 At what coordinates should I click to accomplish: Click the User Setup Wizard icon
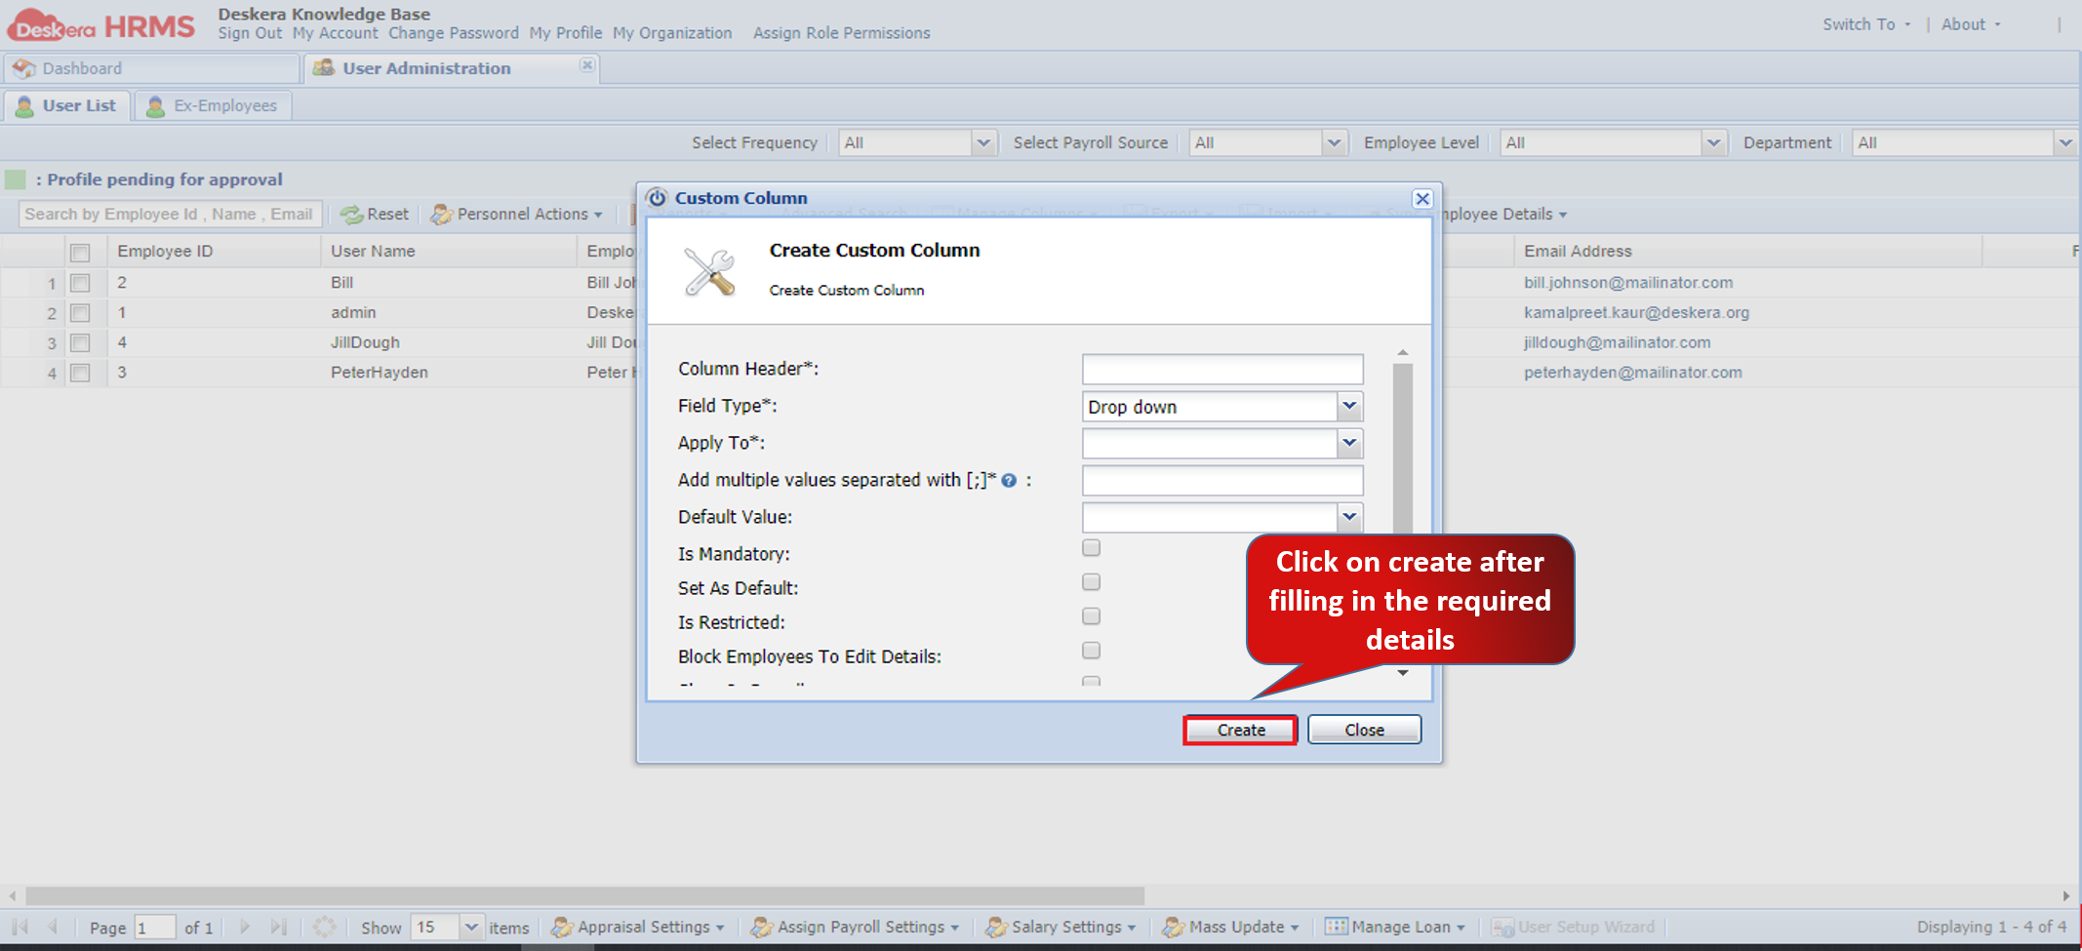[x=1502, y=927]
